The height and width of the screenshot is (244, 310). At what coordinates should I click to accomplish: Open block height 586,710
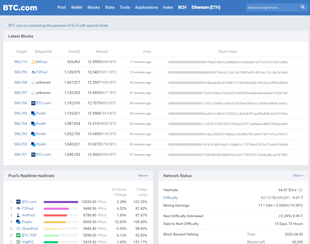point(21,62)
